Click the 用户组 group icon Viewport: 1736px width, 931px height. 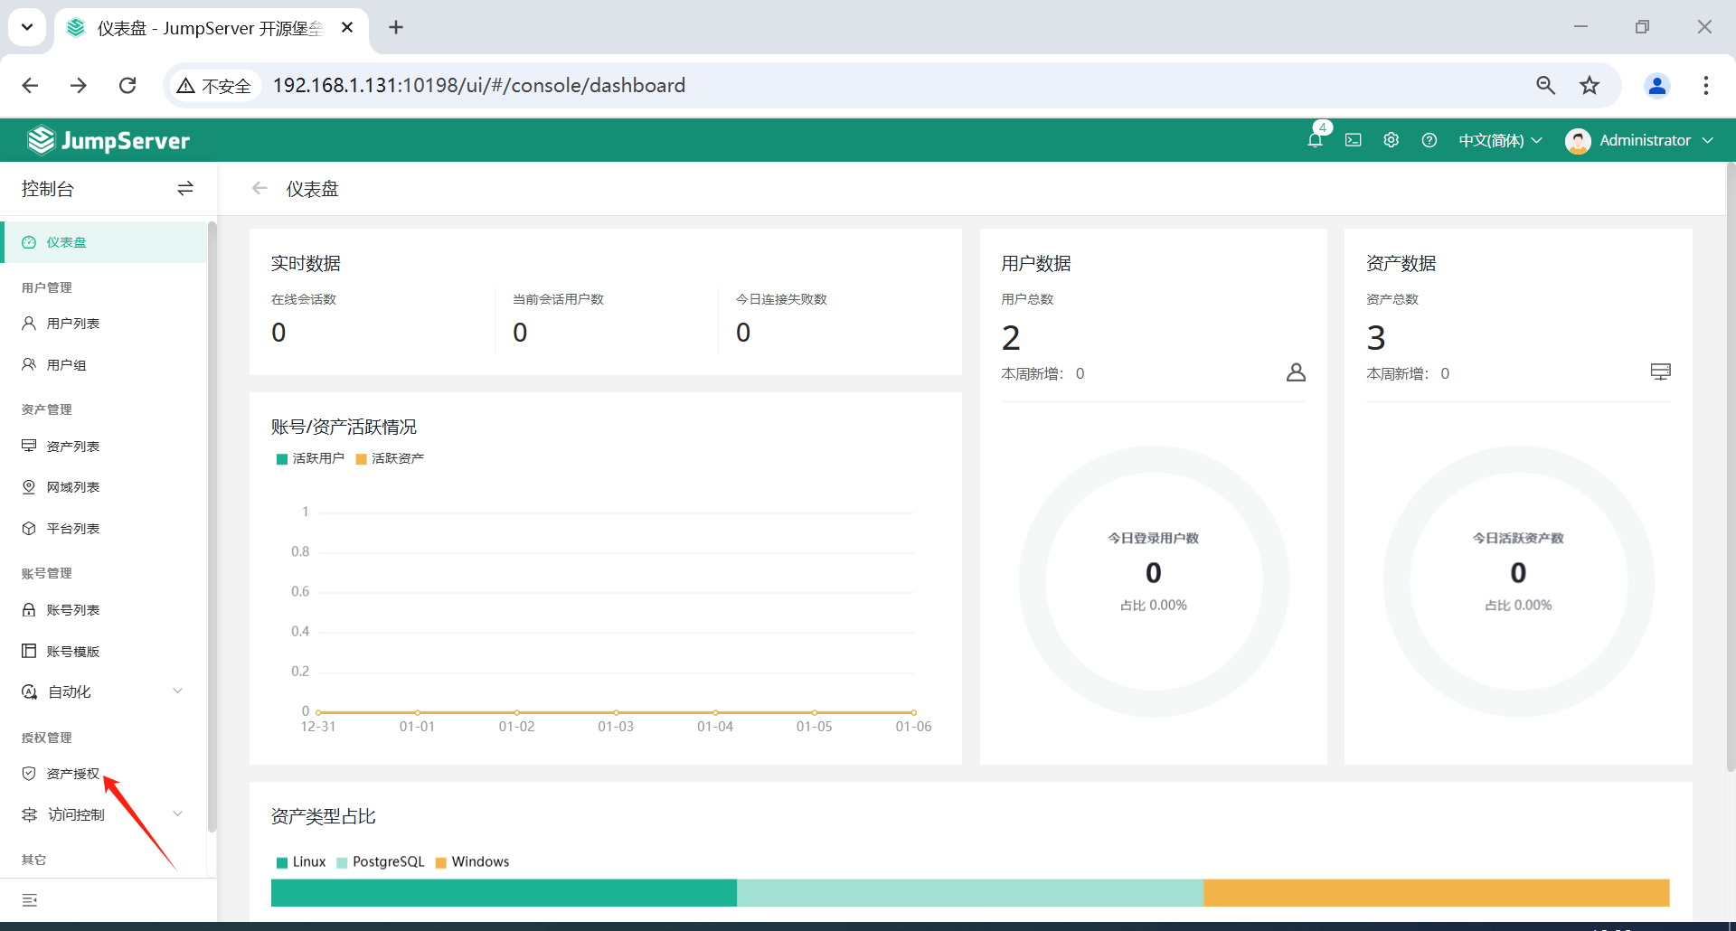[x=29, y=364]
